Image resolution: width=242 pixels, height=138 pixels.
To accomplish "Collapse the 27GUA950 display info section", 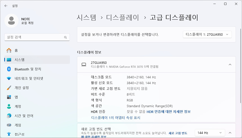I will pos(230,65).
